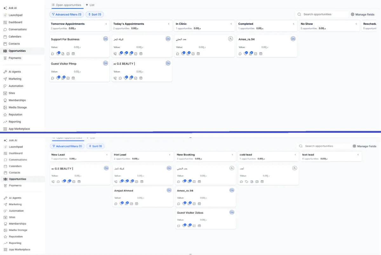
Task: Open the Amjad Ahmed card title
Action: tap(124, 191)
